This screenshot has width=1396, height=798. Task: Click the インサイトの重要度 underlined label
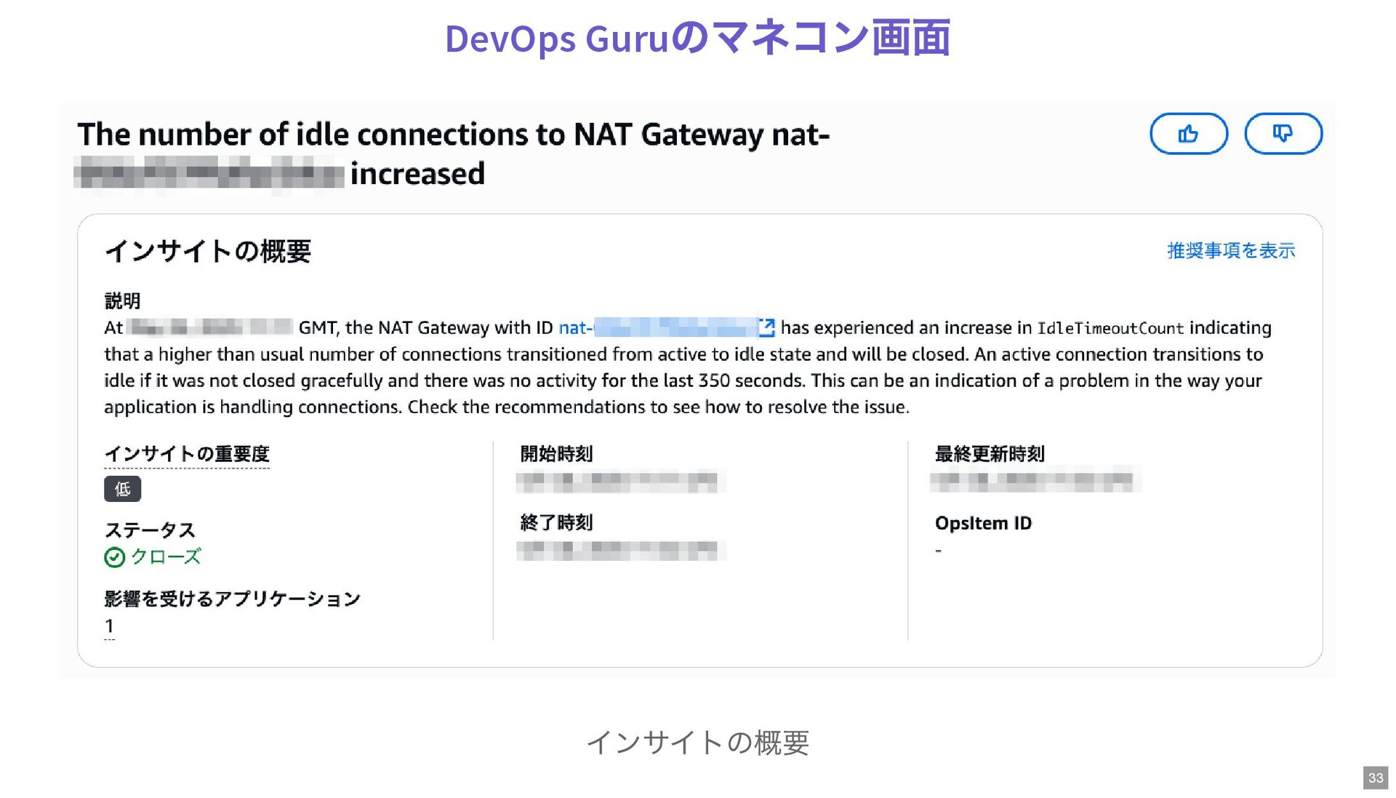point(187,454)
